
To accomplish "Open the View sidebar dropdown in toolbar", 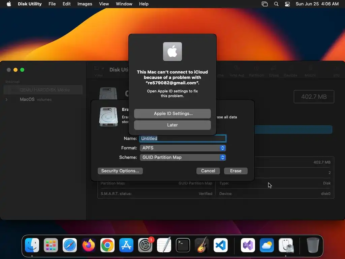I will (99, 68).
